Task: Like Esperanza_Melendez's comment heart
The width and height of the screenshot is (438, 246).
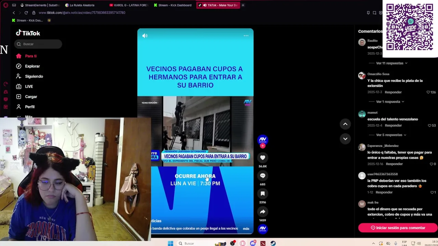Action: pos(431,164)
